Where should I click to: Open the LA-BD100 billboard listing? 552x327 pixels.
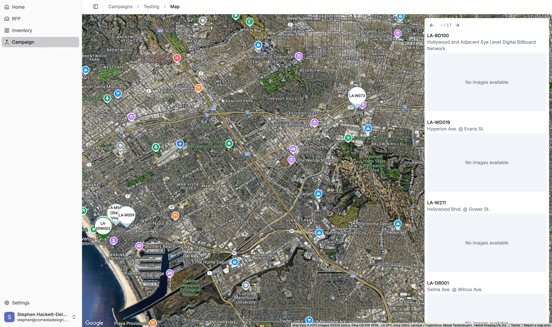[438, 36]
